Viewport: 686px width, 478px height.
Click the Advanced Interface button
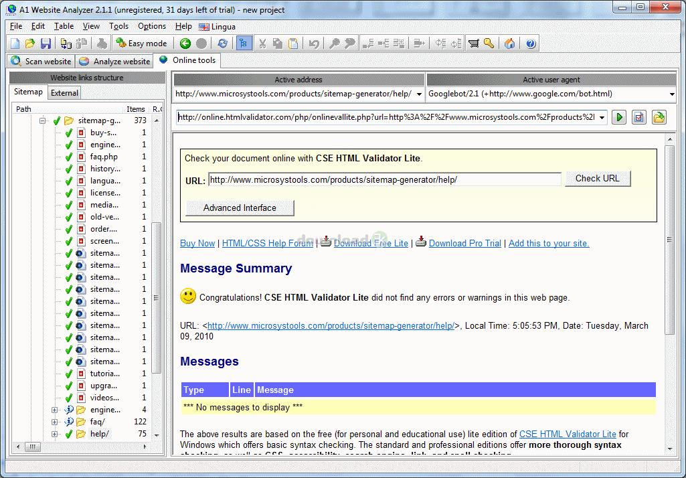click(x=240, y=208)
